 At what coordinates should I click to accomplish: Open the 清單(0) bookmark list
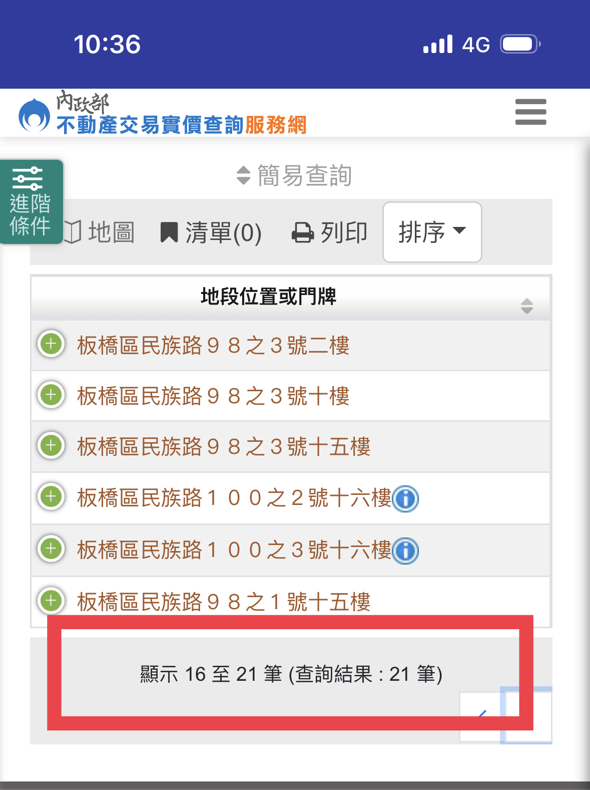211,232
